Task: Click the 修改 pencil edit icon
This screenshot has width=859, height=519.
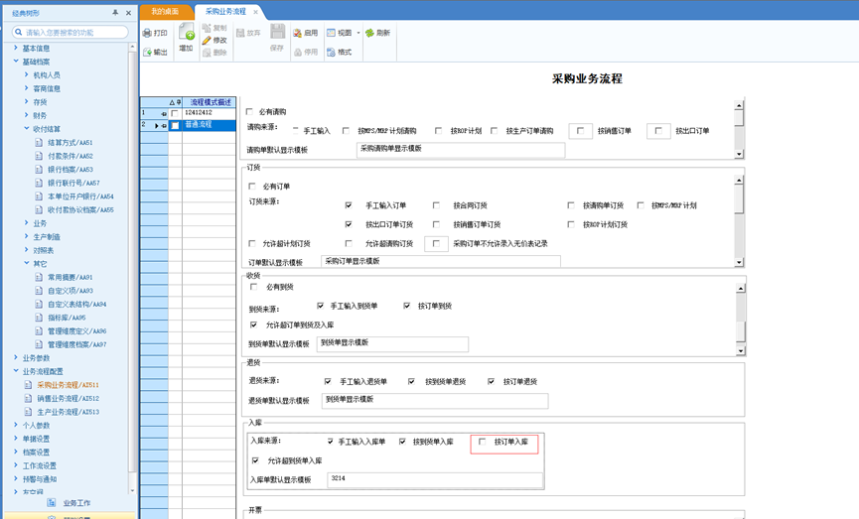Action: [207, 40]
